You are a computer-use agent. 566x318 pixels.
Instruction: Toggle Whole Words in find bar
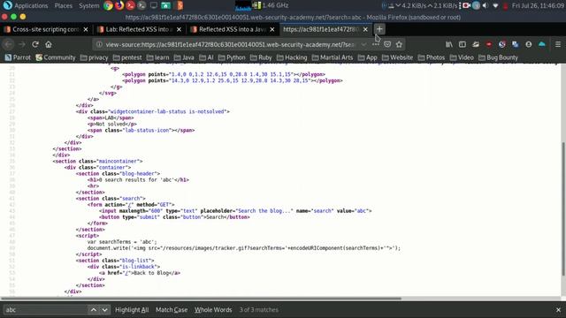point(213,310)
